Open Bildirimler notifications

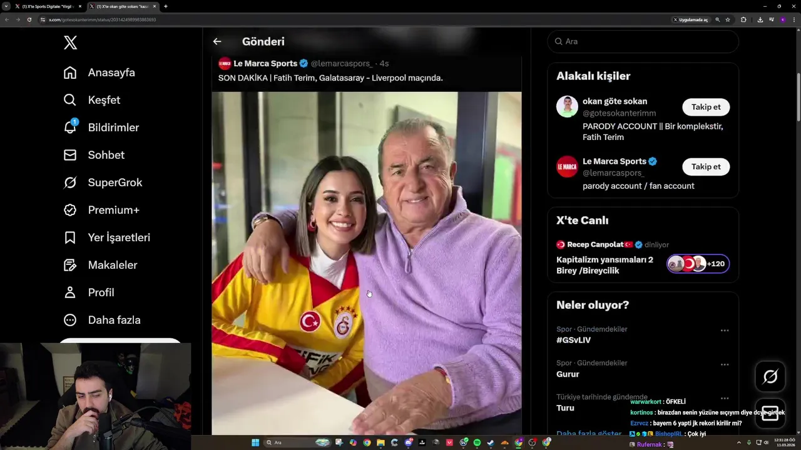(x=101, y=127)
